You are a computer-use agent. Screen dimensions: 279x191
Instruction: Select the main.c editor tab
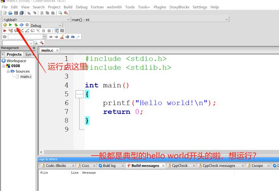[48, 50]
